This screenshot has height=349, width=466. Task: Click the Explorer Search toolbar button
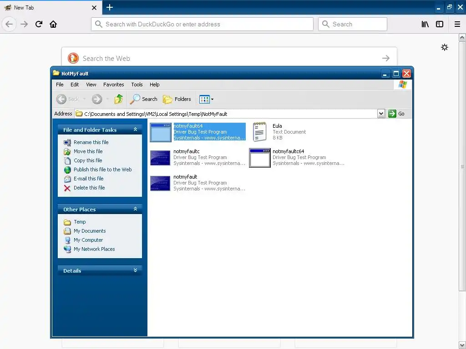click(143, 99)
